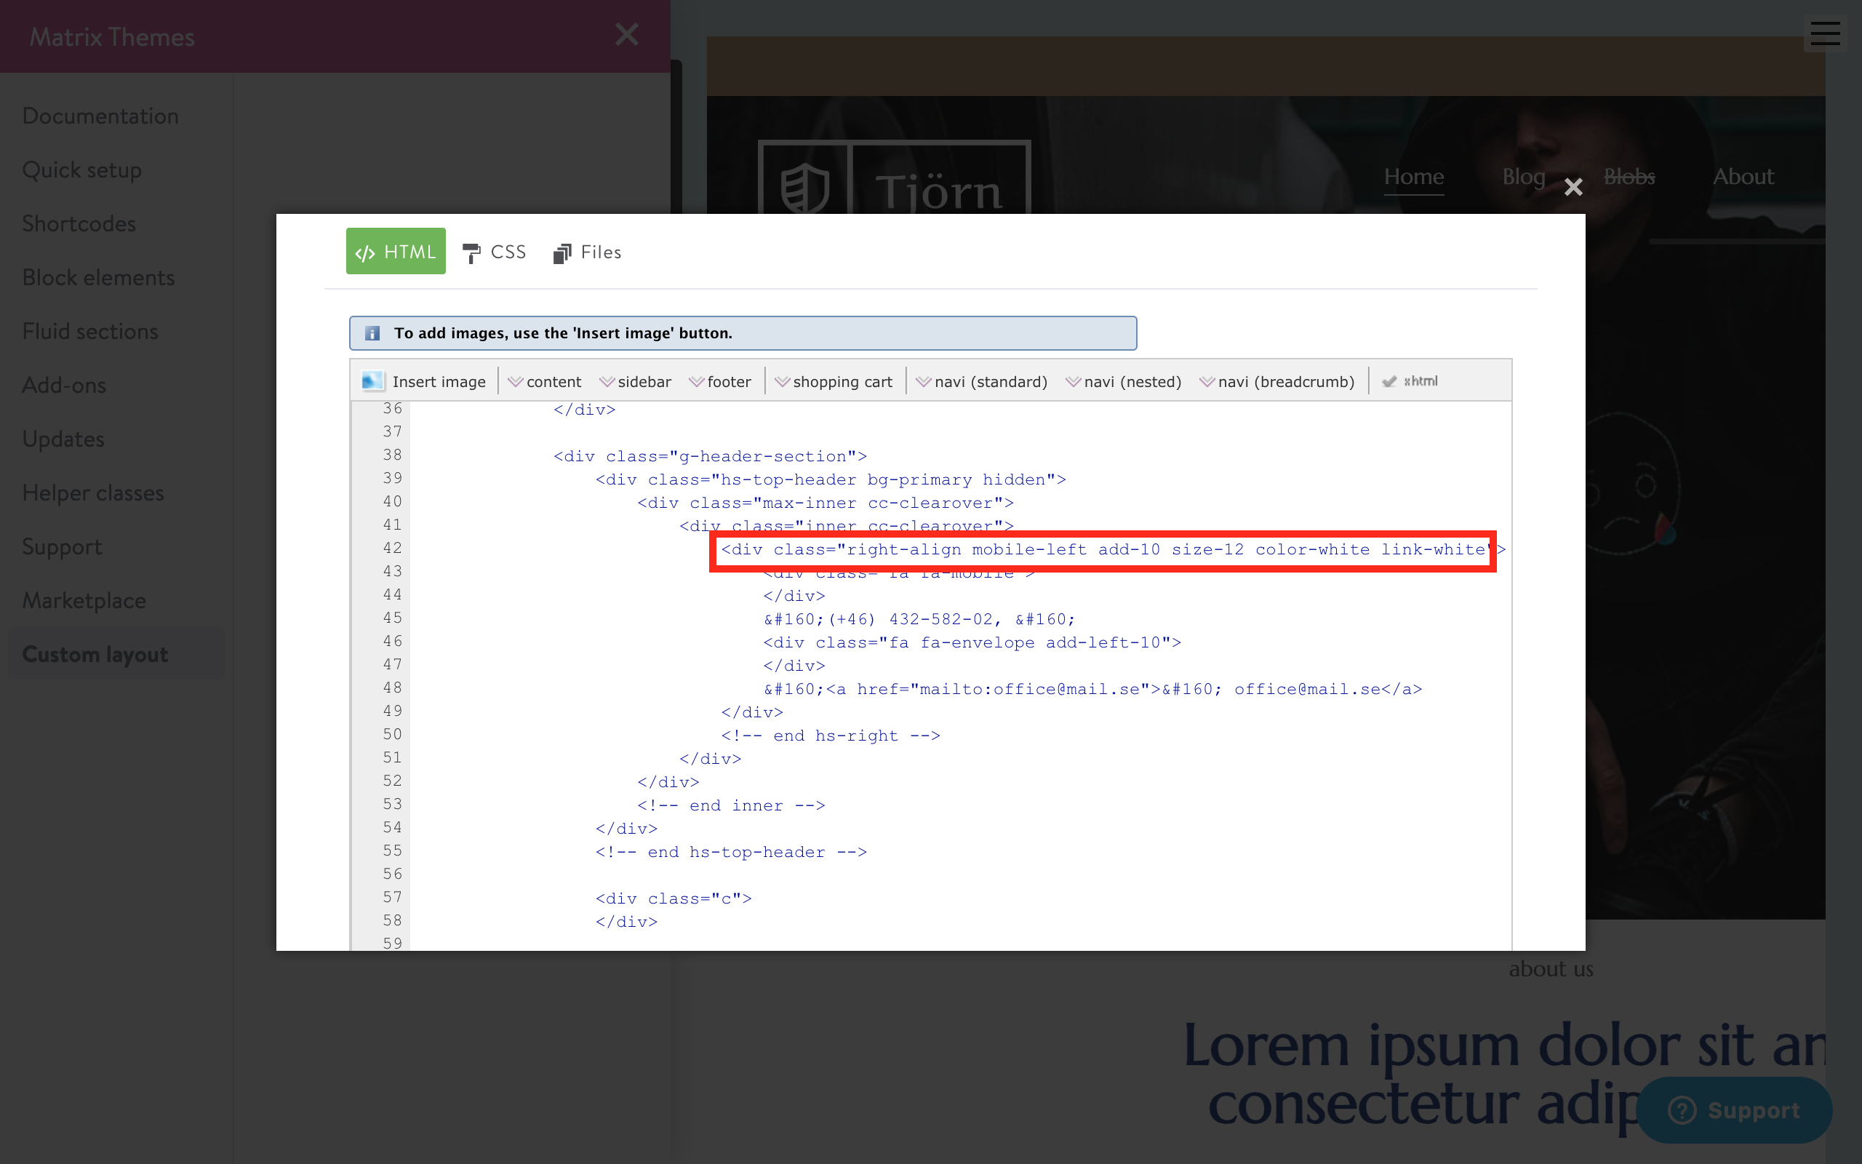The image size is (1862, 1164).
Task: Open the hamburger menu at top right
Action: 1824,32
